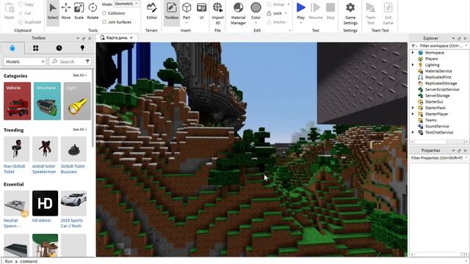Open the Toolbox search filter options
The height and width of the screenshot is (264, 470).
[x=87, y=62]
